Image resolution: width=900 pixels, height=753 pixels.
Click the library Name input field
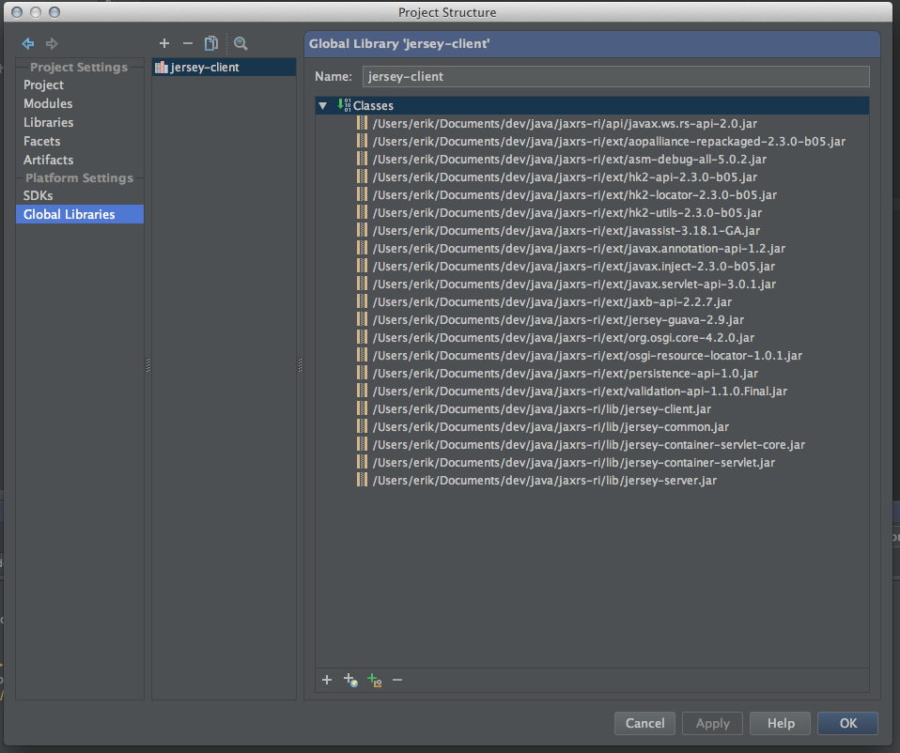point(616,76)
